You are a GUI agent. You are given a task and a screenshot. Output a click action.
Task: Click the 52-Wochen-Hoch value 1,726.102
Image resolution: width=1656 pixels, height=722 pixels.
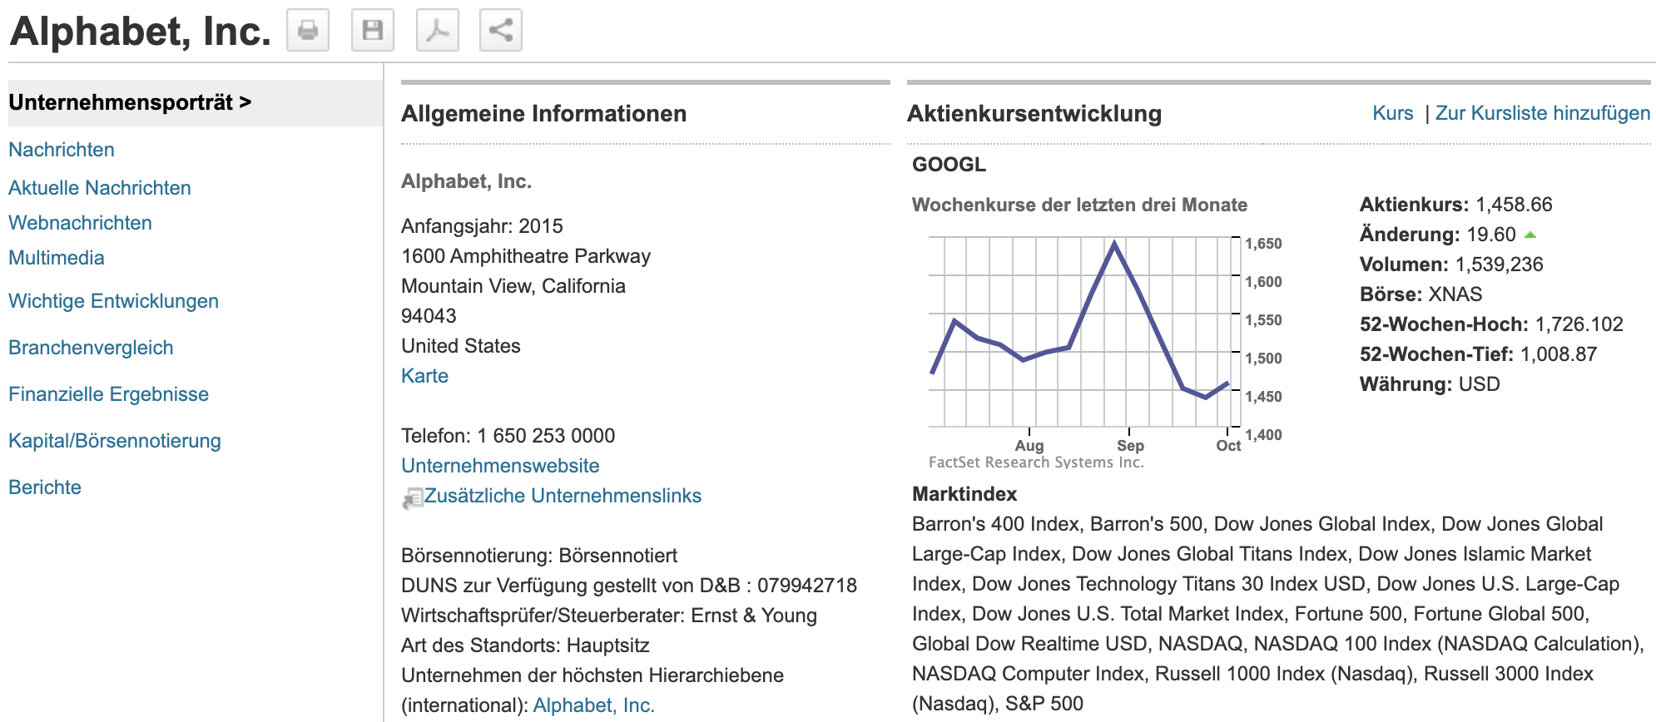pos(1579,324)
